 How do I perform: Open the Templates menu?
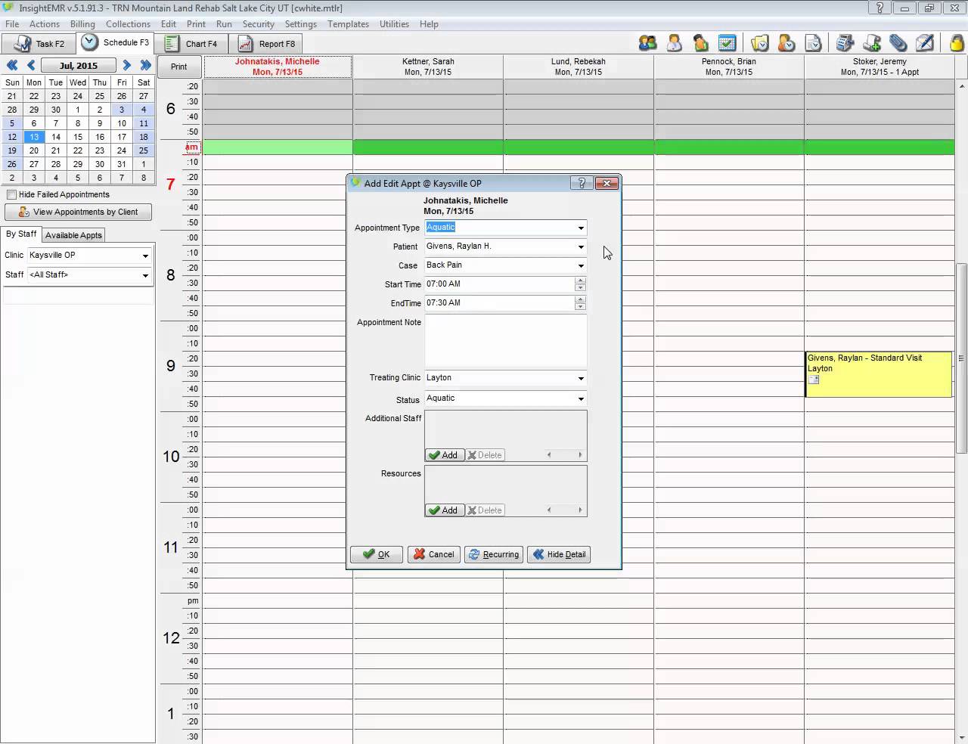(348, 24)
